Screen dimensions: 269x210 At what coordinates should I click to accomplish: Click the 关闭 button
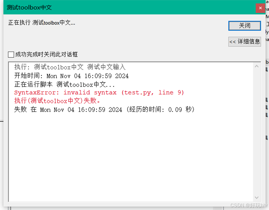(244, 26)
